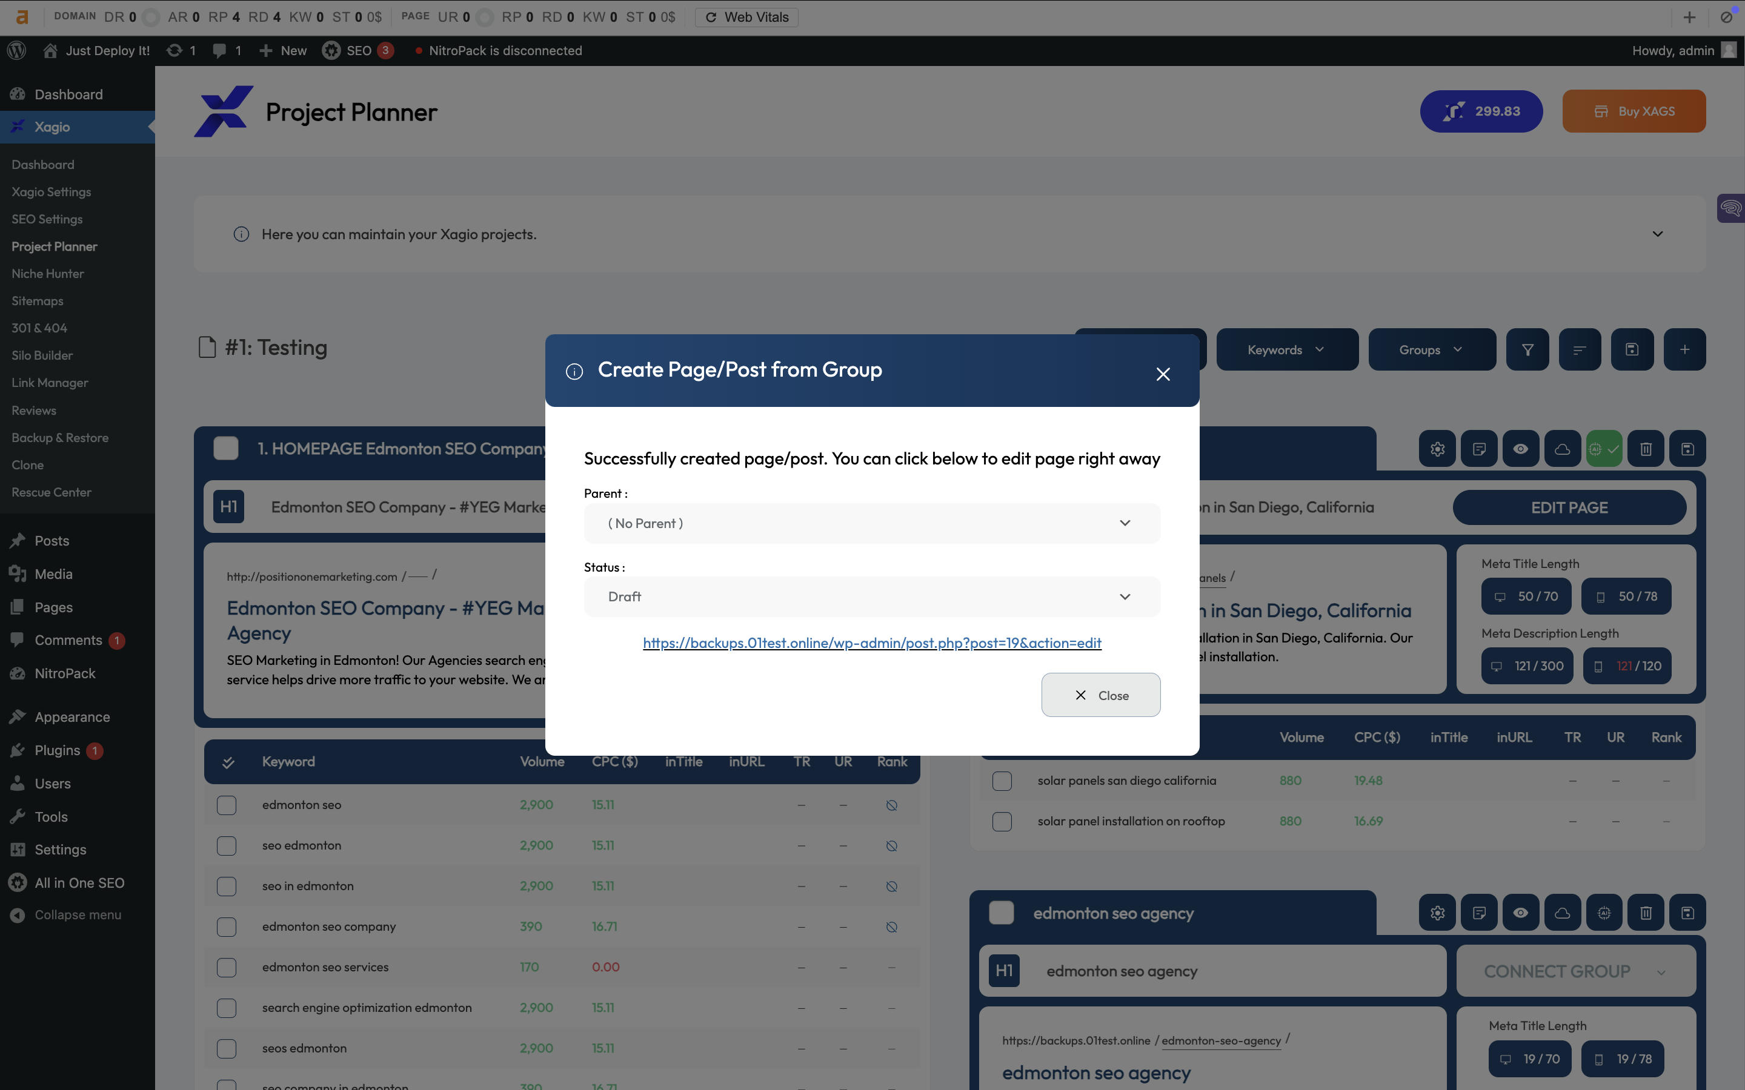This screenshot has height=1090, width=1745.
Task: Open comments bubble in admin bar
Action: 227,50
